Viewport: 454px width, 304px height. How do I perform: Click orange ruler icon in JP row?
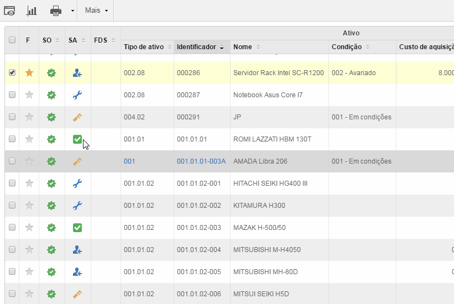pyautogui.click(x=77, y=117)
